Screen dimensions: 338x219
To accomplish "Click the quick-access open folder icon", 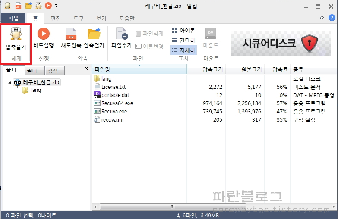I will click(28, 6).
